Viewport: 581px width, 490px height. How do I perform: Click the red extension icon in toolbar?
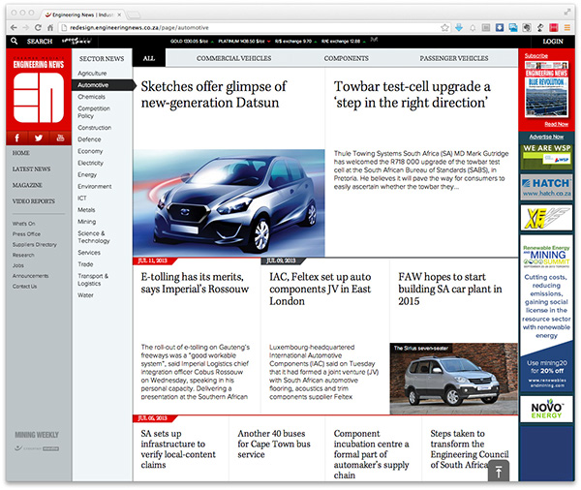click(x=554, y=27)
